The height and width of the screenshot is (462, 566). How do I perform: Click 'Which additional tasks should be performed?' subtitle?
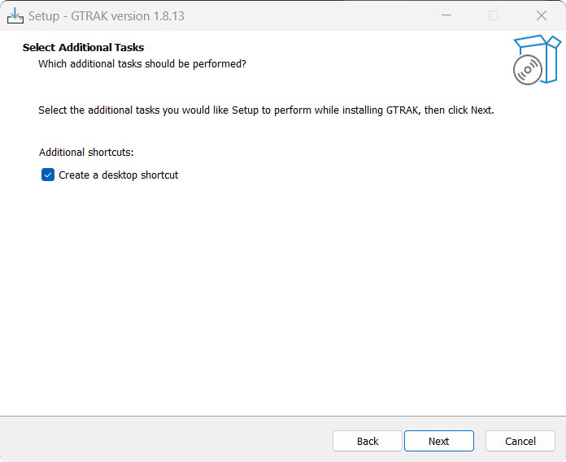coord(142,64)
